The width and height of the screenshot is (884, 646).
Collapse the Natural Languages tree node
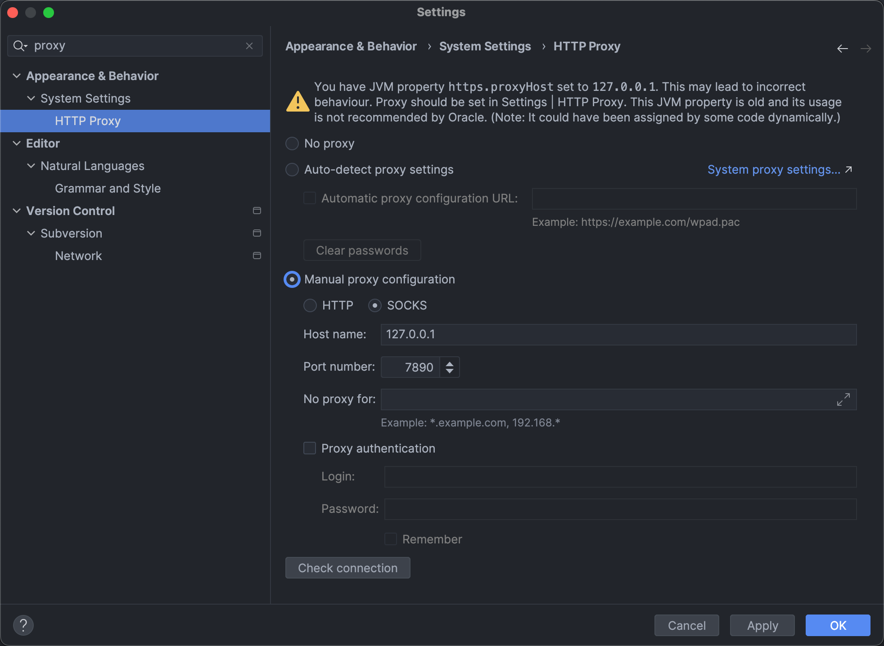[31, 166]
